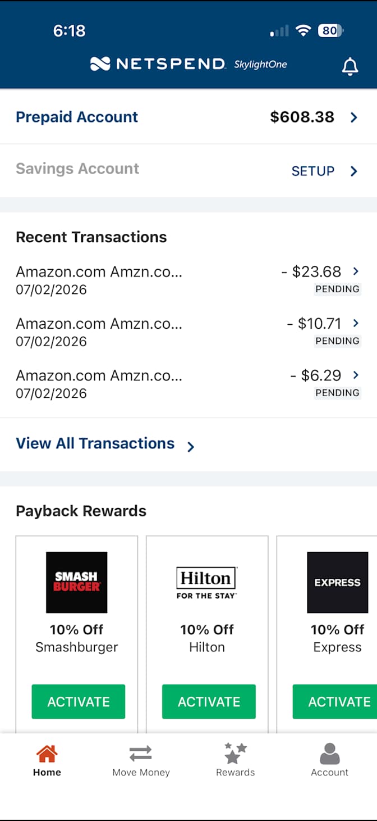Expand the $23.68 Amazon transaction chevron

356,271
